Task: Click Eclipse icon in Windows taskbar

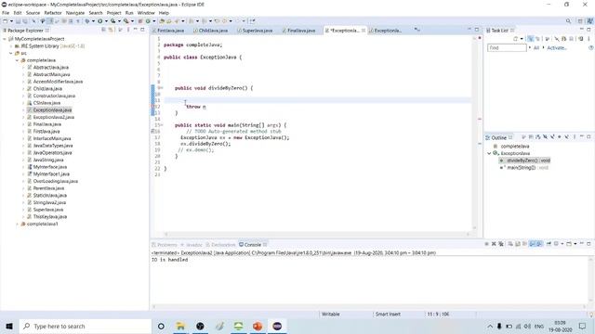Action: point(277,326)
